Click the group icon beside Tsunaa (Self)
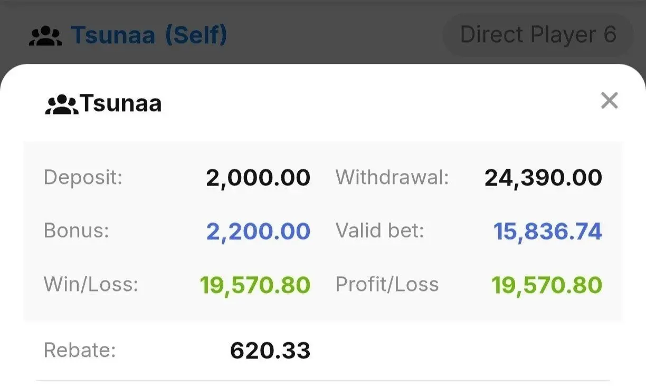The image size is (646, 387). coord(45,35)
